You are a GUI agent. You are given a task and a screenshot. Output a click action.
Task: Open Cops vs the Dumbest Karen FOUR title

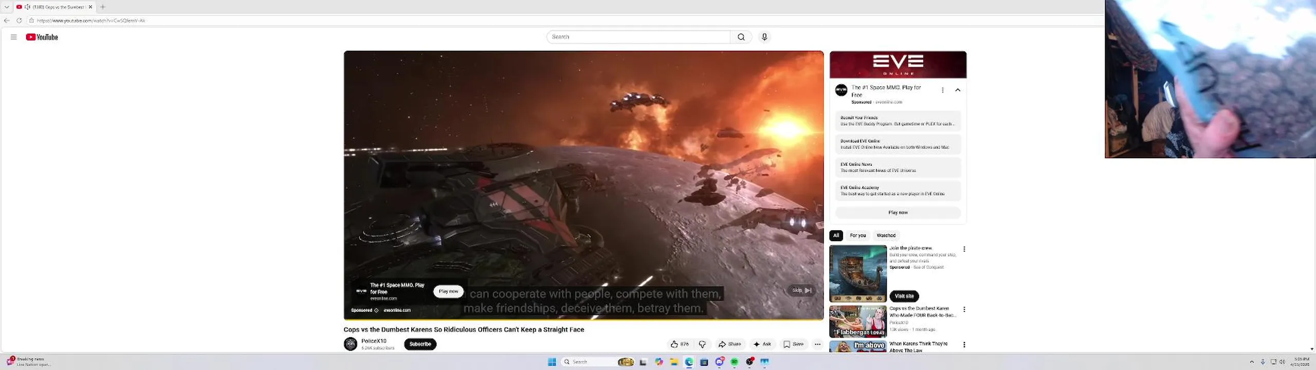click(x=923, y=312)
